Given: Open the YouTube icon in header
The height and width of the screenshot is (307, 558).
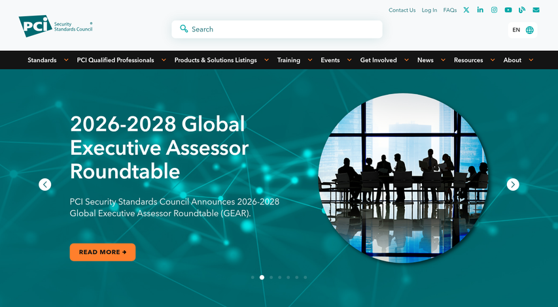Looking at the screenshot, I should 508,10.
